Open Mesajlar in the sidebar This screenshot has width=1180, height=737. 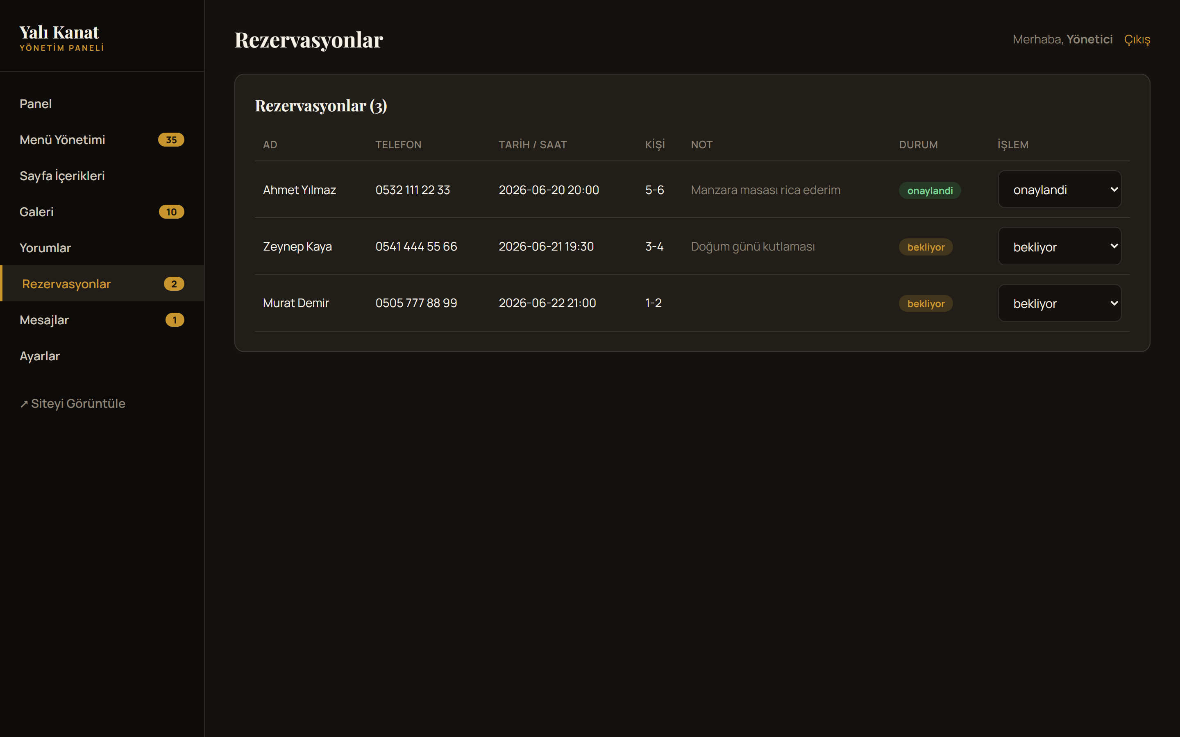point(102,320)
